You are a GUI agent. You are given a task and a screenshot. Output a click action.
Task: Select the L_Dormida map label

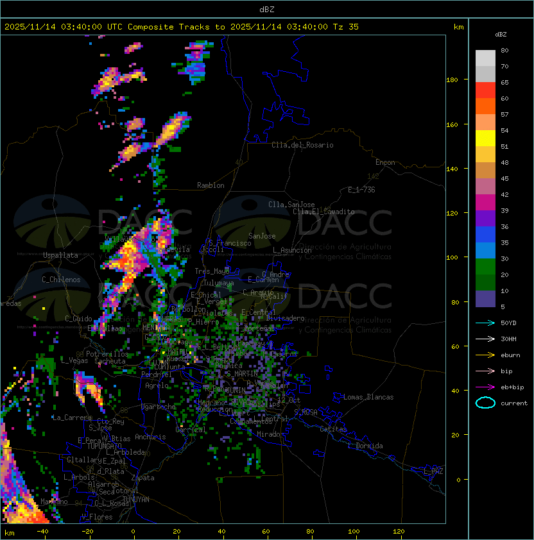365,446
